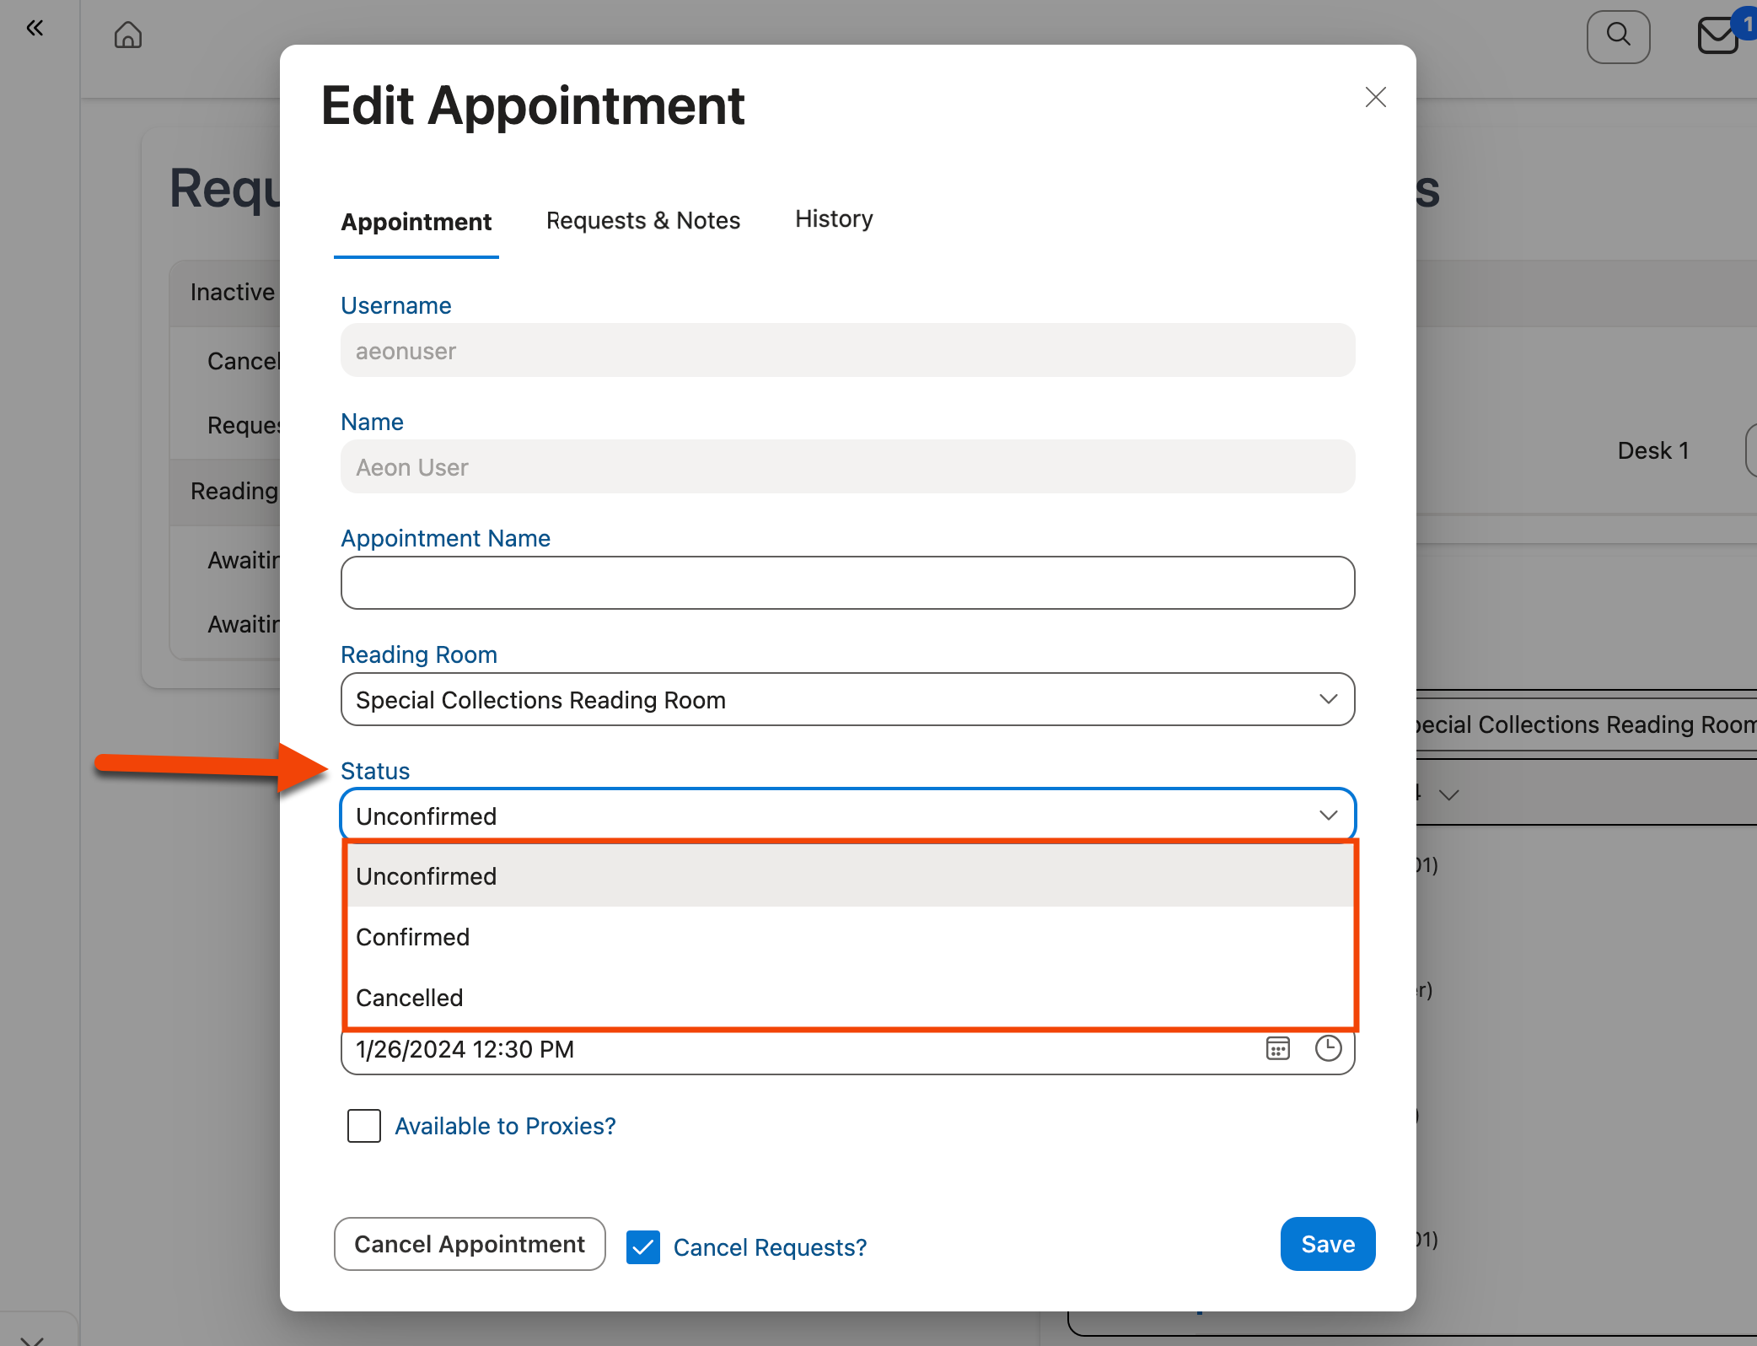This screenshot has width=1757, height=1346.
Task: Click the home icon
Action: coord(127,35)
